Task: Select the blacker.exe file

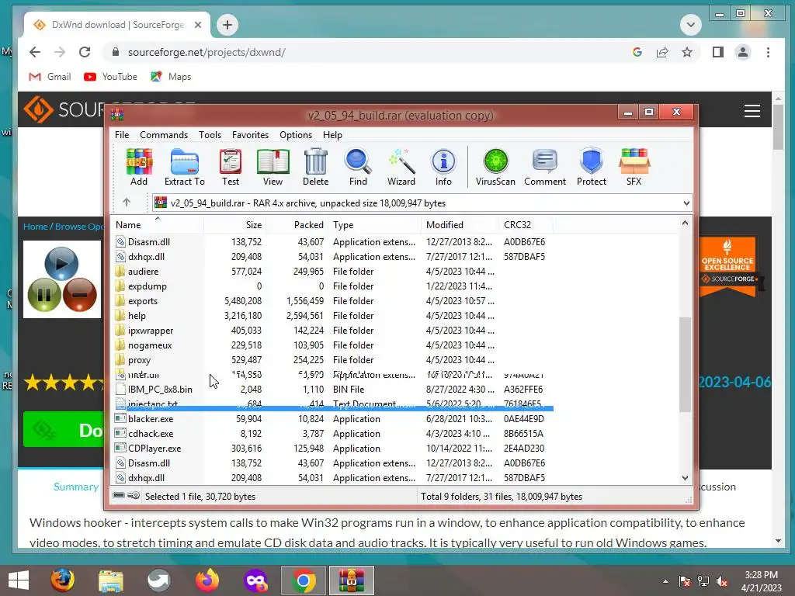Action: pyautogui.click(x=332, y=418)
